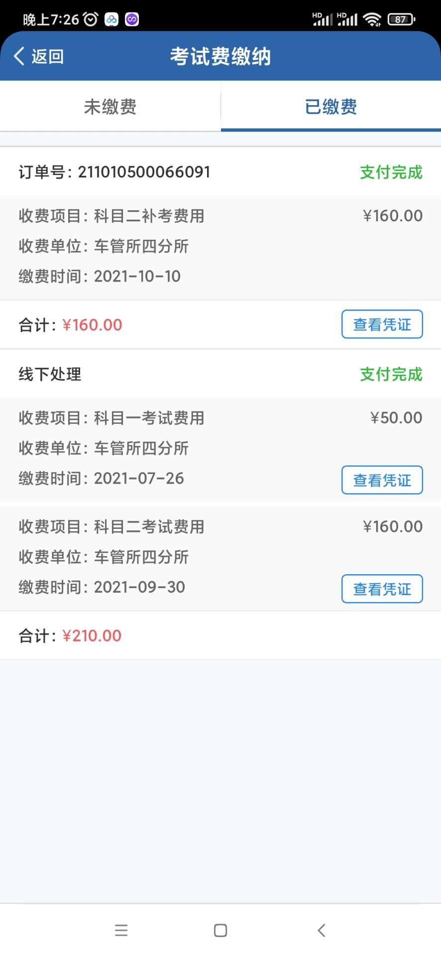This screenshot has height=957, width=441.
Task: Open the recent apps menu icon
Action: tap(121, 930)
